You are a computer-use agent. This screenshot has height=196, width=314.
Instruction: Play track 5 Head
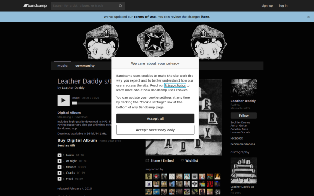[59, 179]
